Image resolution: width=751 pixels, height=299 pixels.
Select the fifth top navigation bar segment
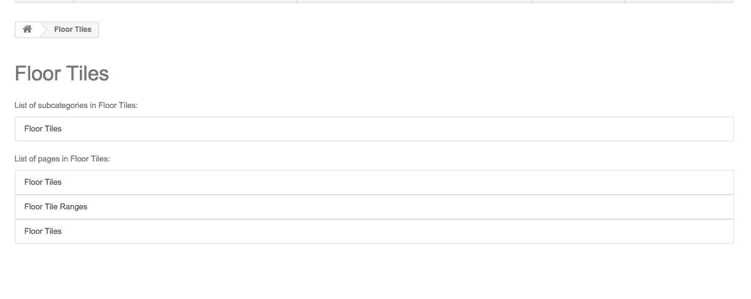tap(463, 1)
